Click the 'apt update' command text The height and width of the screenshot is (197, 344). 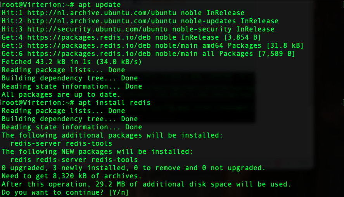[x=100, y=5]
